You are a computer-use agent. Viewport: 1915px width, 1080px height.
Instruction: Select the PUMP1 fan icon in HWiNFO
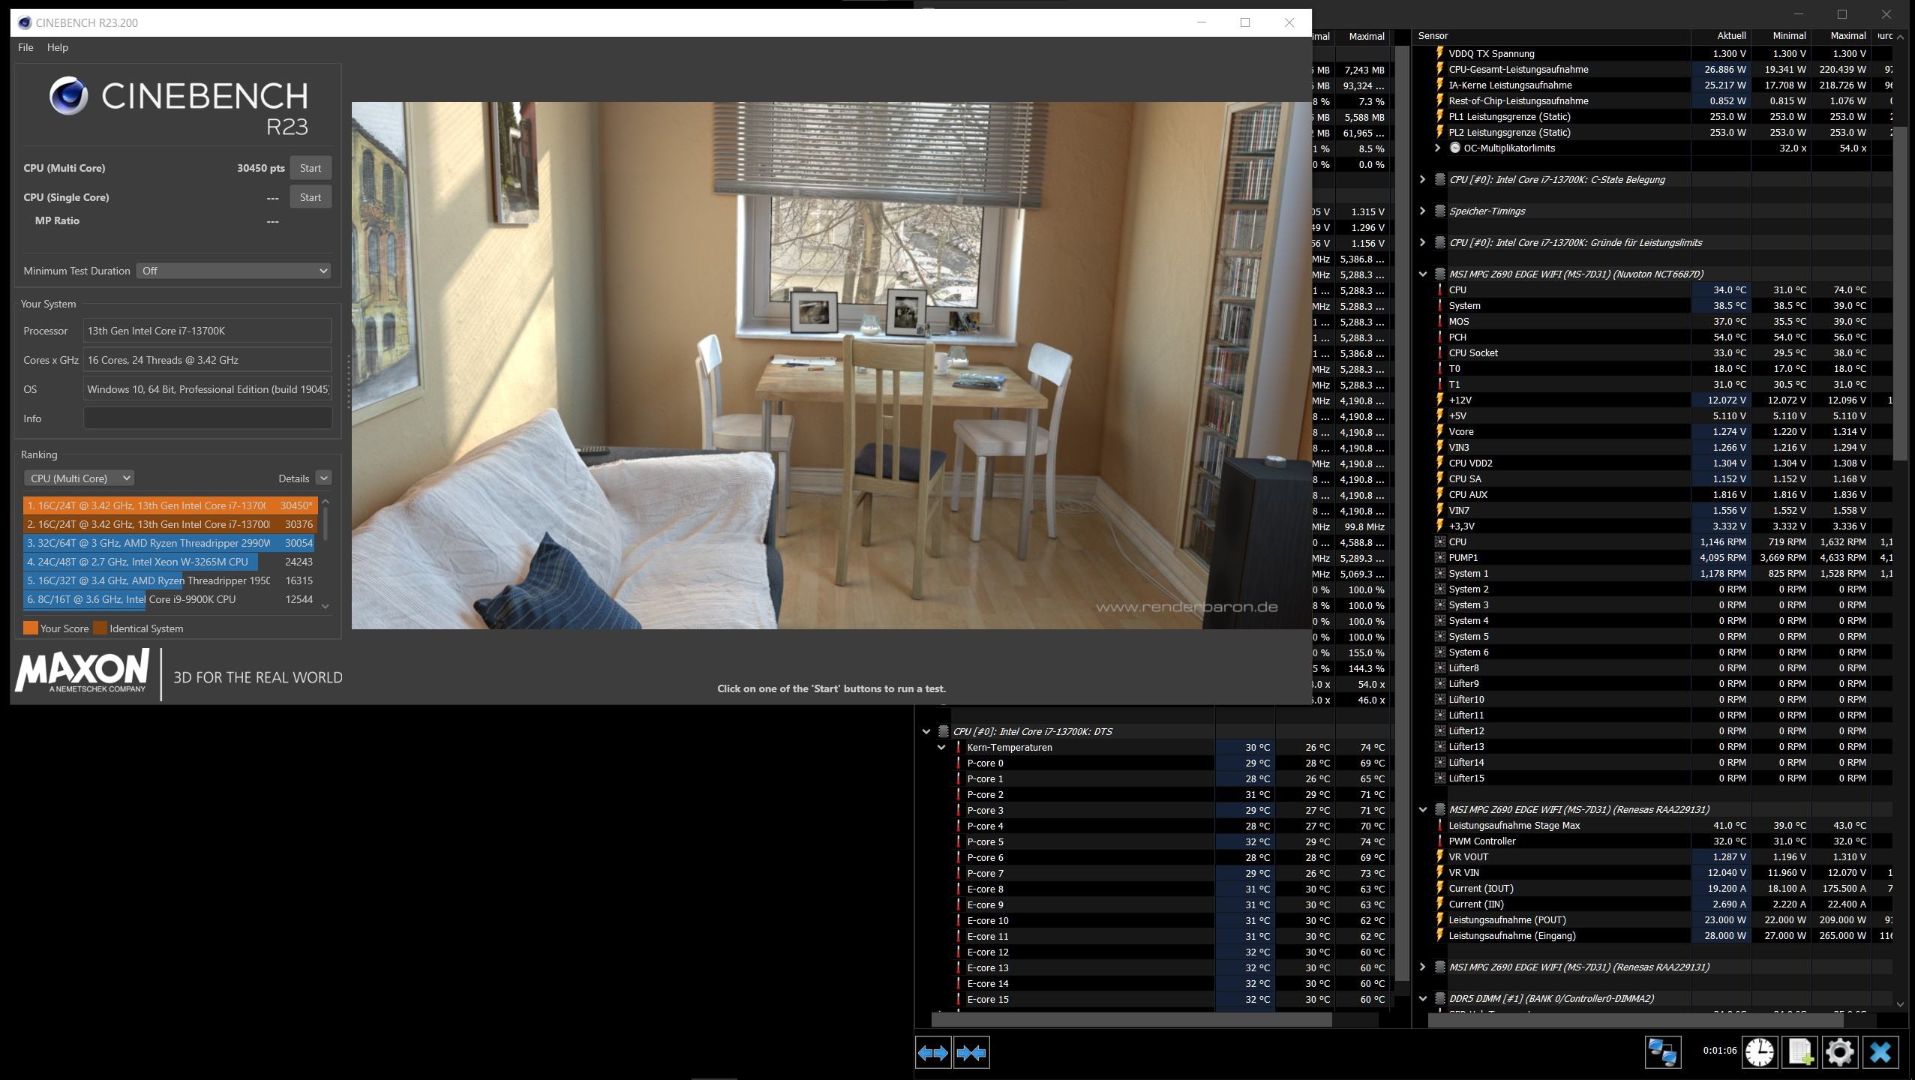coord(1440,557)
